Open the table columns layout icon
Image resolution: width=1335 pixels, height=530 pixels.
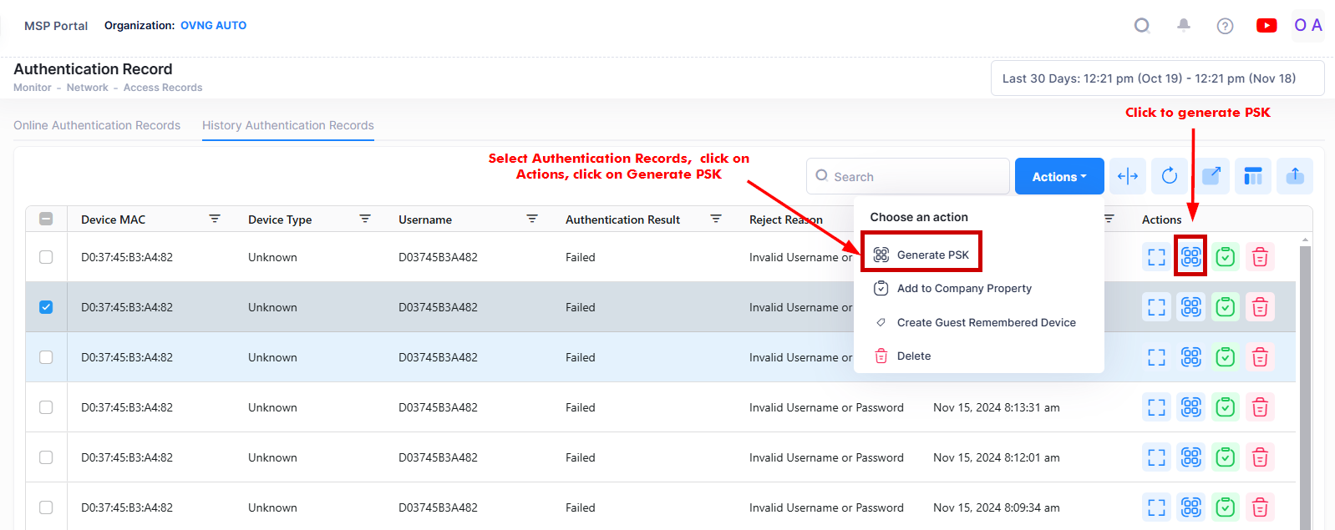1253,176
